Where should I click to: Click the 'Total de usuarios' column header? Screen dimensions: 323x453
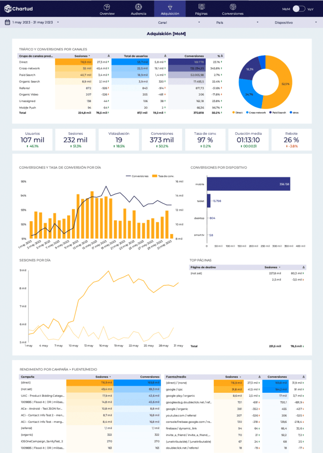(136, 56)
